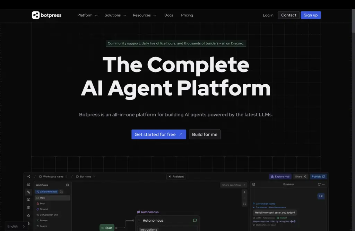The height and width of the screenshot is (231, 355).
Task: Select the Timeout workflow
Action: (53, 209)
